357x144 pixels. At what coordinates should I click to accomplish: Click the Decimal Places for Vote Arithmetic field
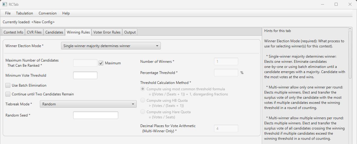coord(226,128)
